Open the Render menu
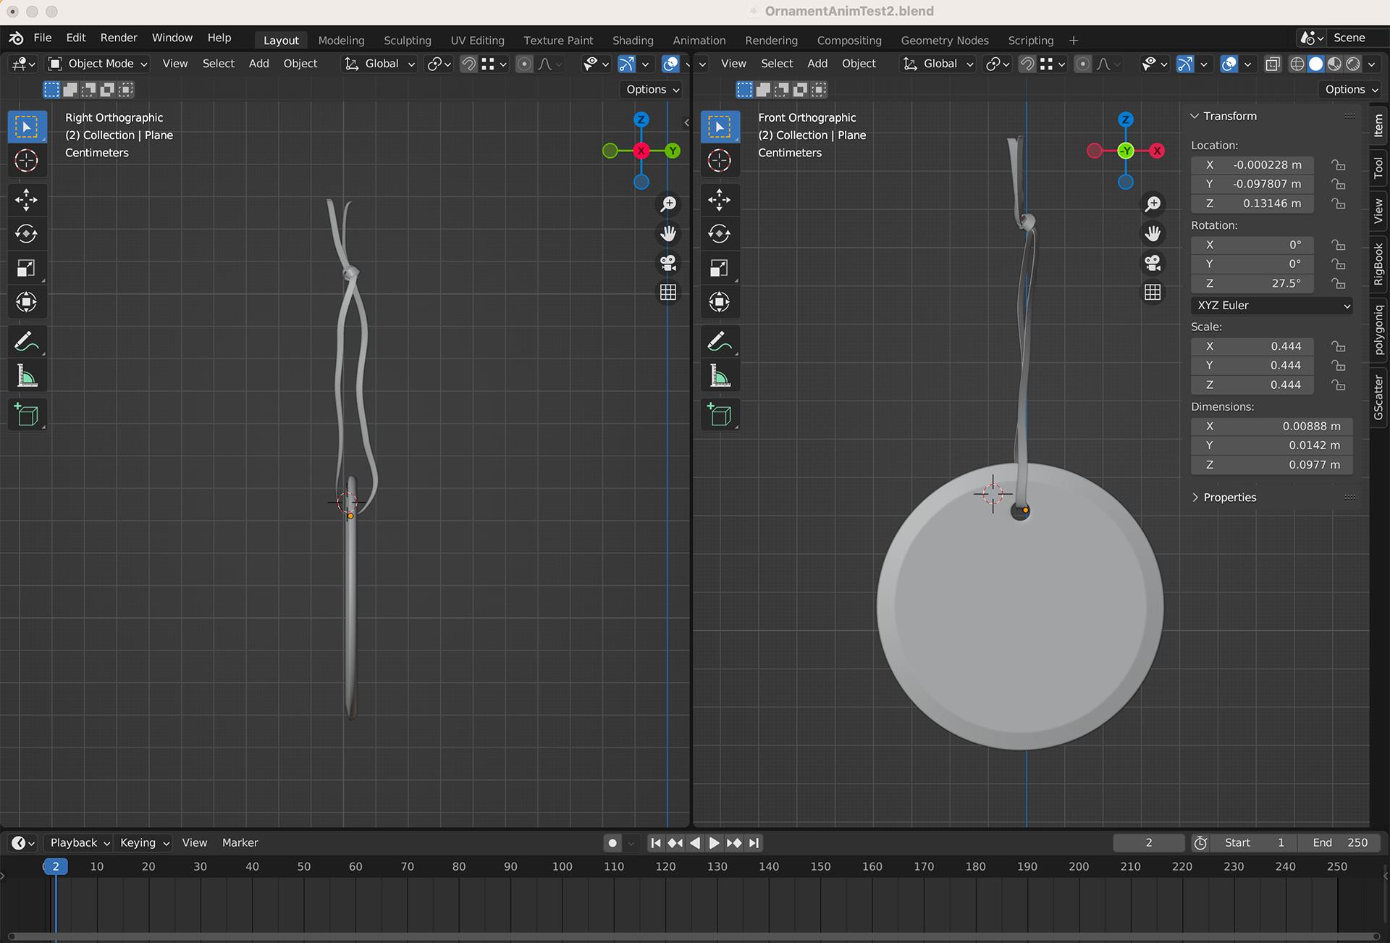 point(119,38)
